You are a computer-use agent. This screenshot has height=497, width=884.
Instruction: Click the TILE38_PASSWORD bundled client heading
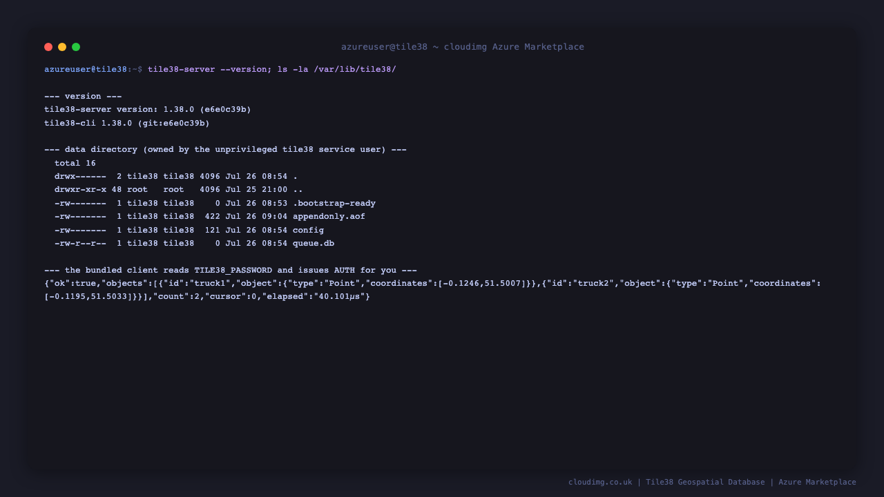coord(231,271)
